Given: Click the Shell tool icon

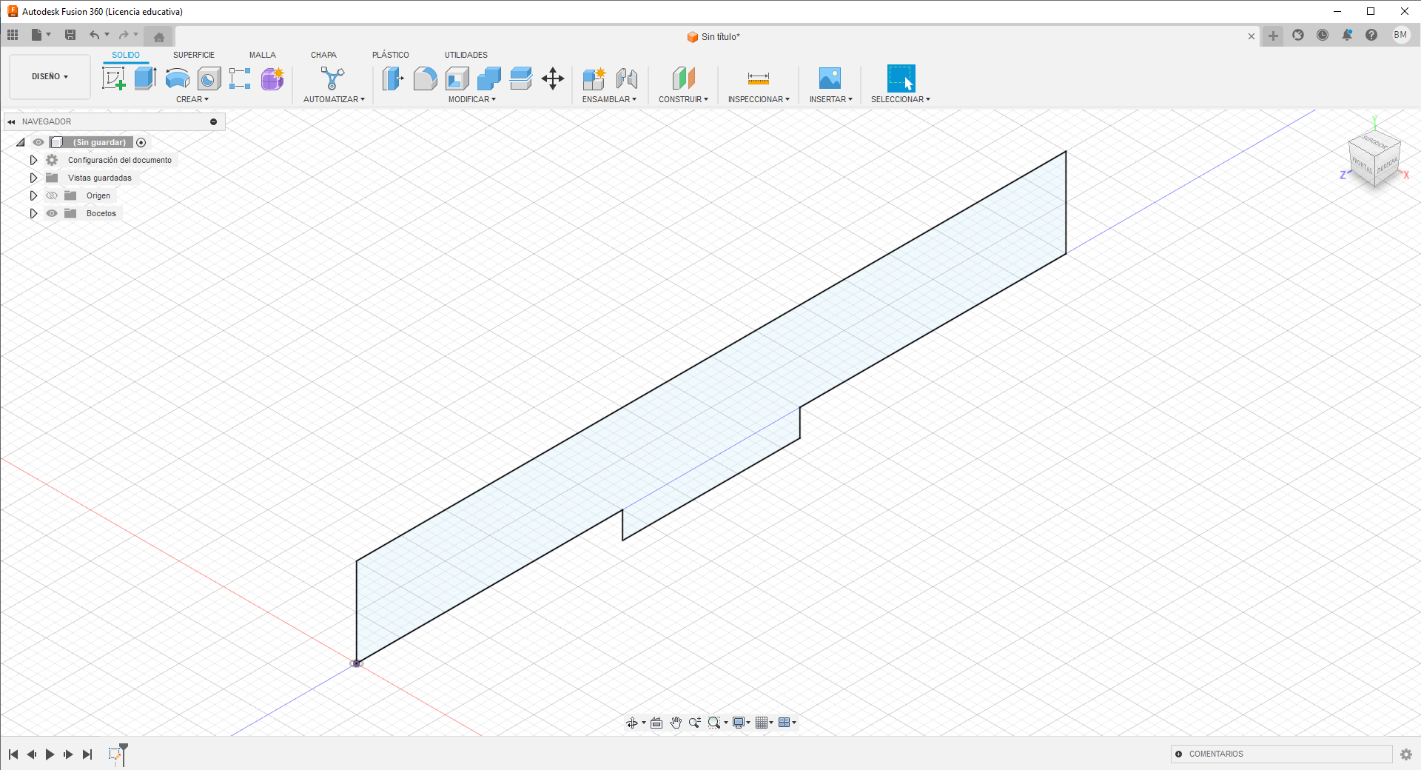Looking at the screenshot, I should (457, 78).
